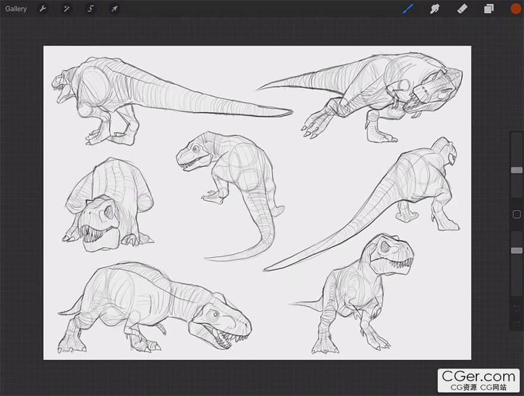Return to the Gallery
Screen dimensions: 524x396
point(16,9)
